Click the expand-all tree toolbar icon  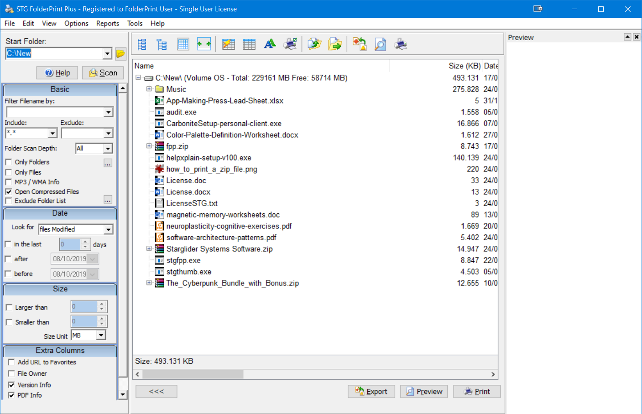pos(142,44)
